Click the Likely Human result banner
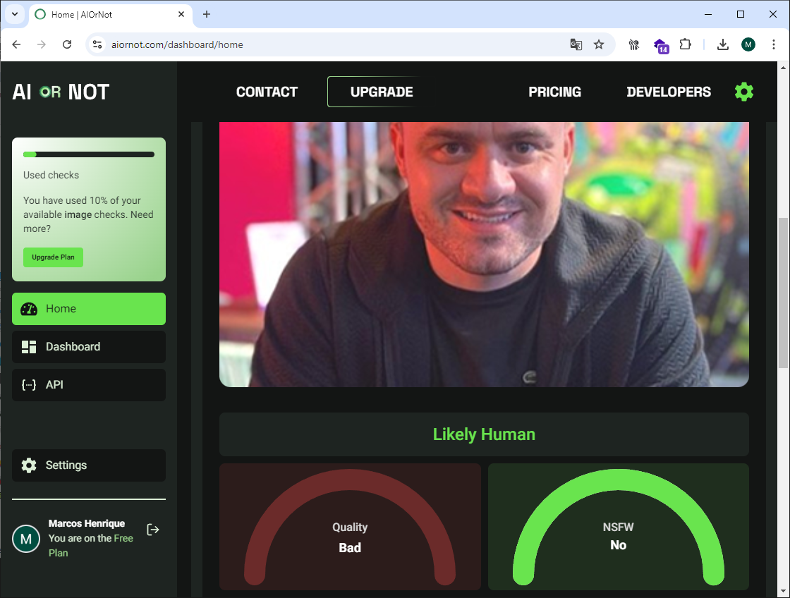 click(x=484, y=434)
